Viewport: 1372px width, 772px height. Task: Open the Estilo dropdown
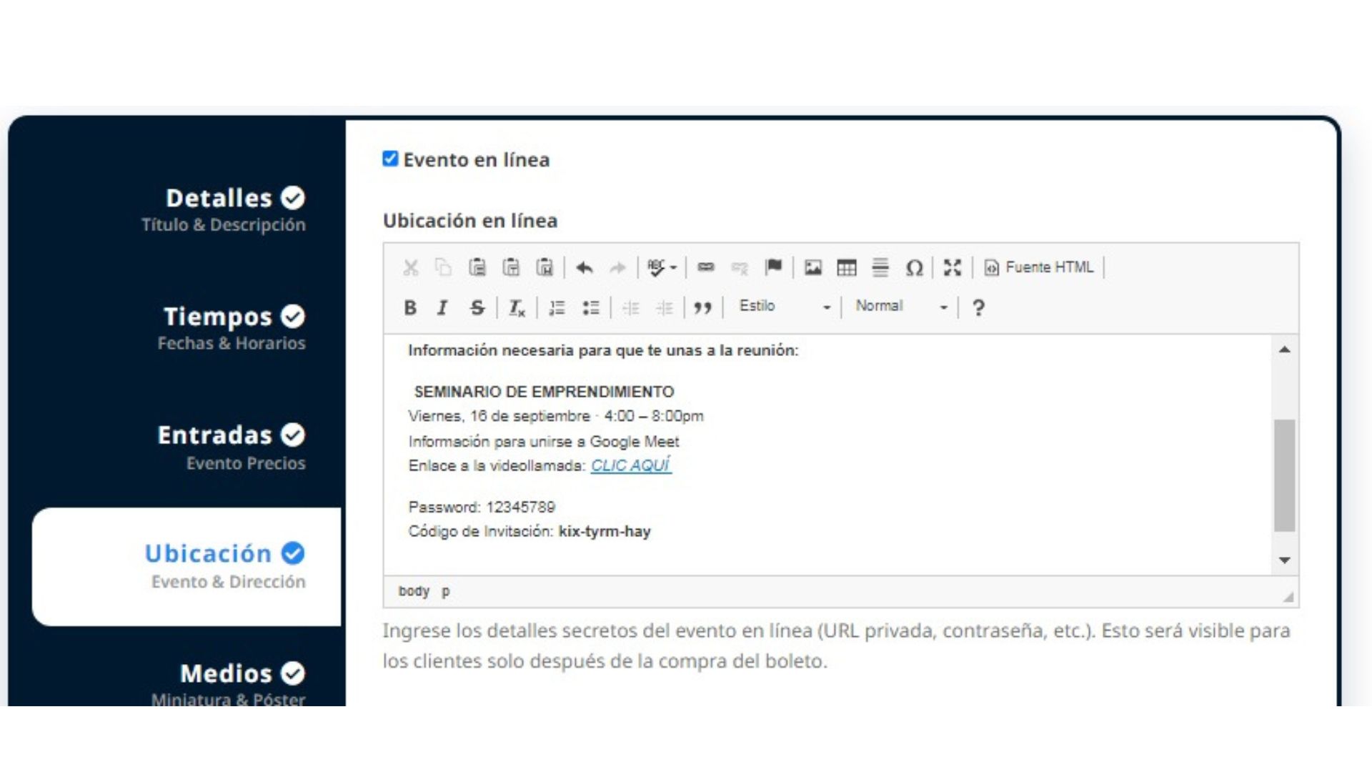[784, 307]
